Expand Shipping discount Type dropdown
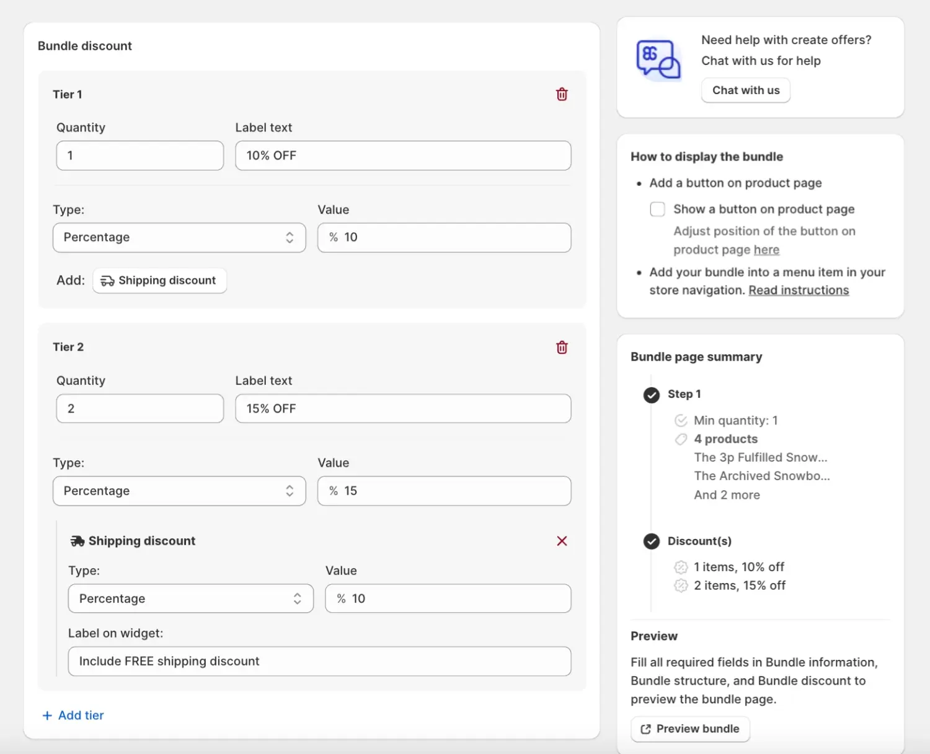The image size is (930, 754). [x=190, y=598]
